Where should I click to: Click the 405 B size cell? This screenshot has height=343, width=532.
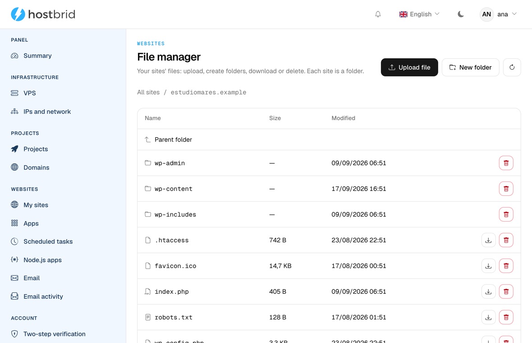pos(278,292)
